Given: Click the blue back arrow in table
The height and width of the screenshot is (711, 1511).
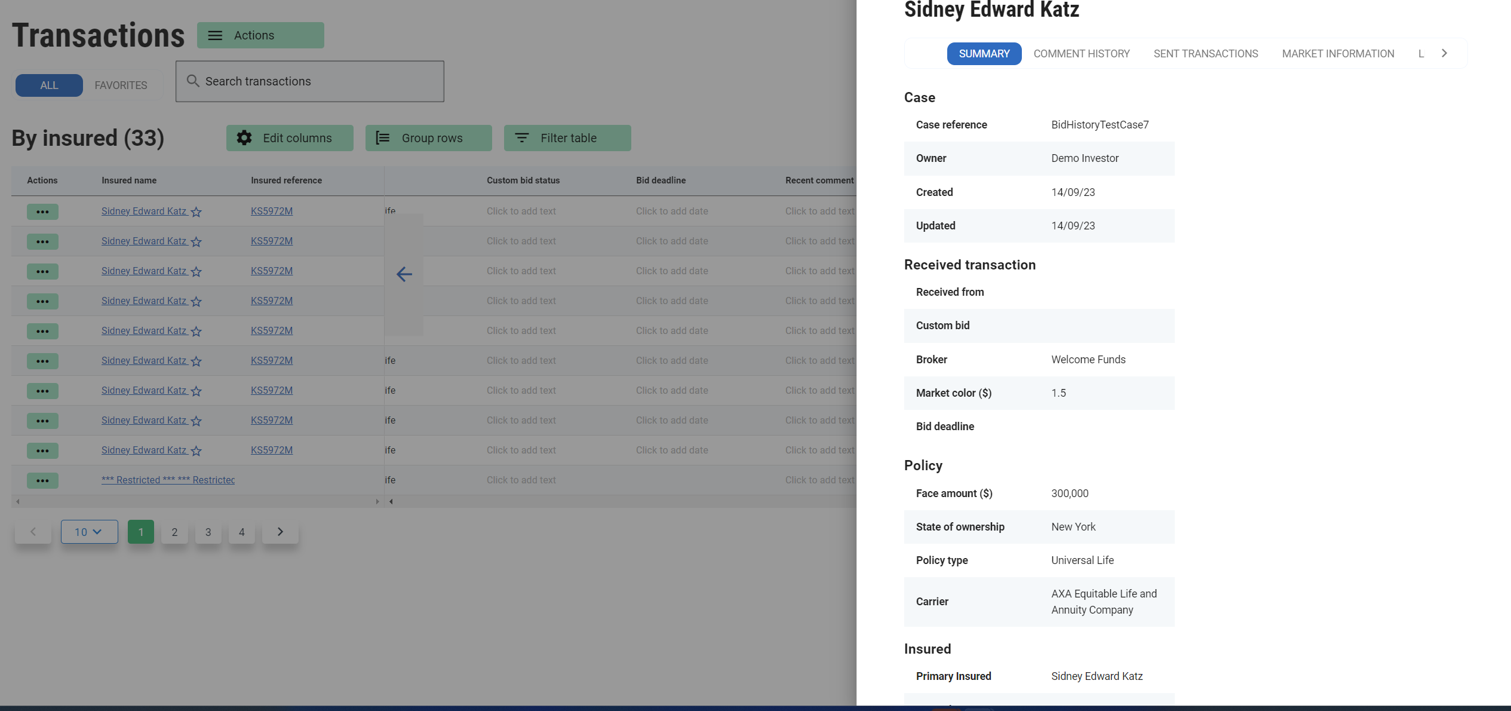Looking at the screenshot, I should coord(404,274).
